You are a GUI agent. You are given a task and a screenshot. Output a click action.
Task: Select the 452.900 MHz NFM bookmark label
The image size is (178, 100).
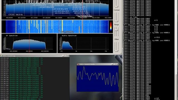(x=92, y=1)
